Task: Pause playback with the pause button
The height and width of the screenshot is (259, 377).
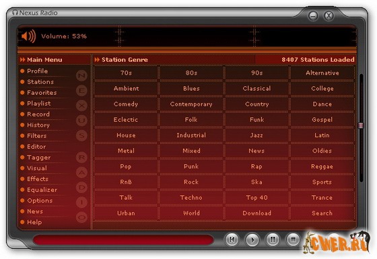Action: coord(273,239)
